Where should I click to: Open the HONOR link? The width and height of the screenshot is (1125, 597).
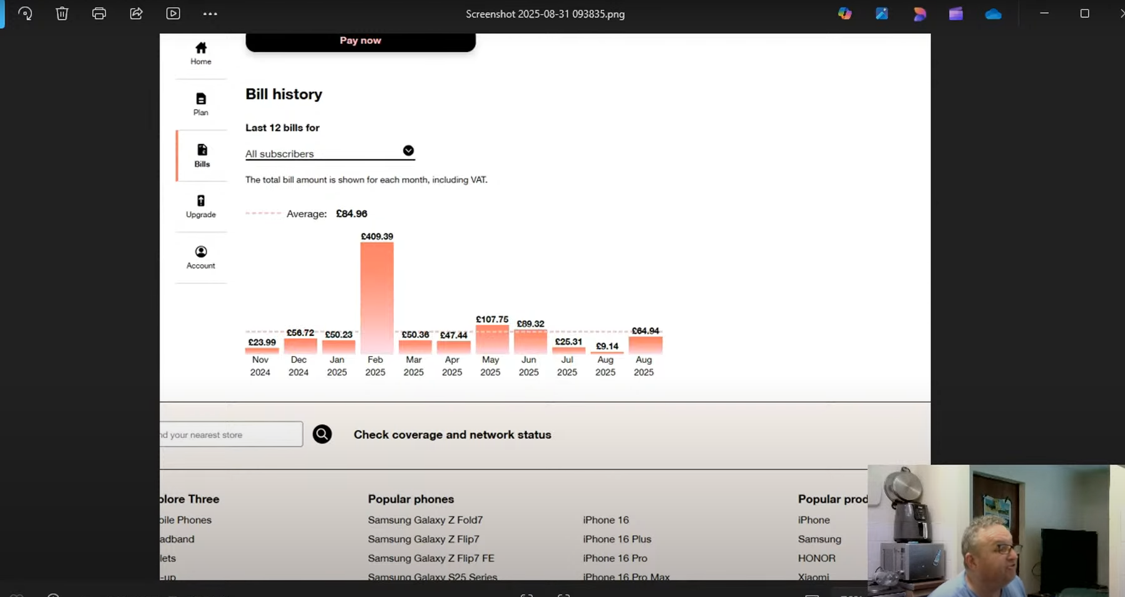point(816,558)
